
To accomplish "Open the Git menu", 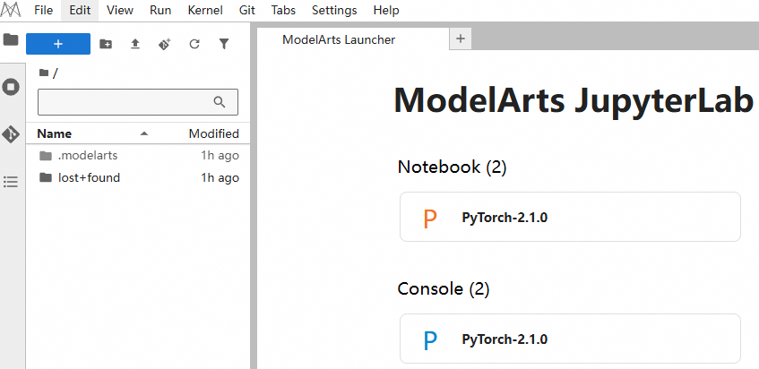I will click(x=246, y=10).
